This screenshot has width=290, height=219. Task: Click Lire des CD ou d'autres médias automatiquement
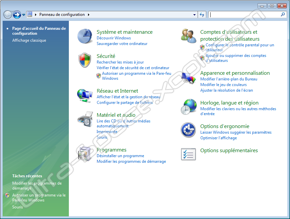click(123, 123)
